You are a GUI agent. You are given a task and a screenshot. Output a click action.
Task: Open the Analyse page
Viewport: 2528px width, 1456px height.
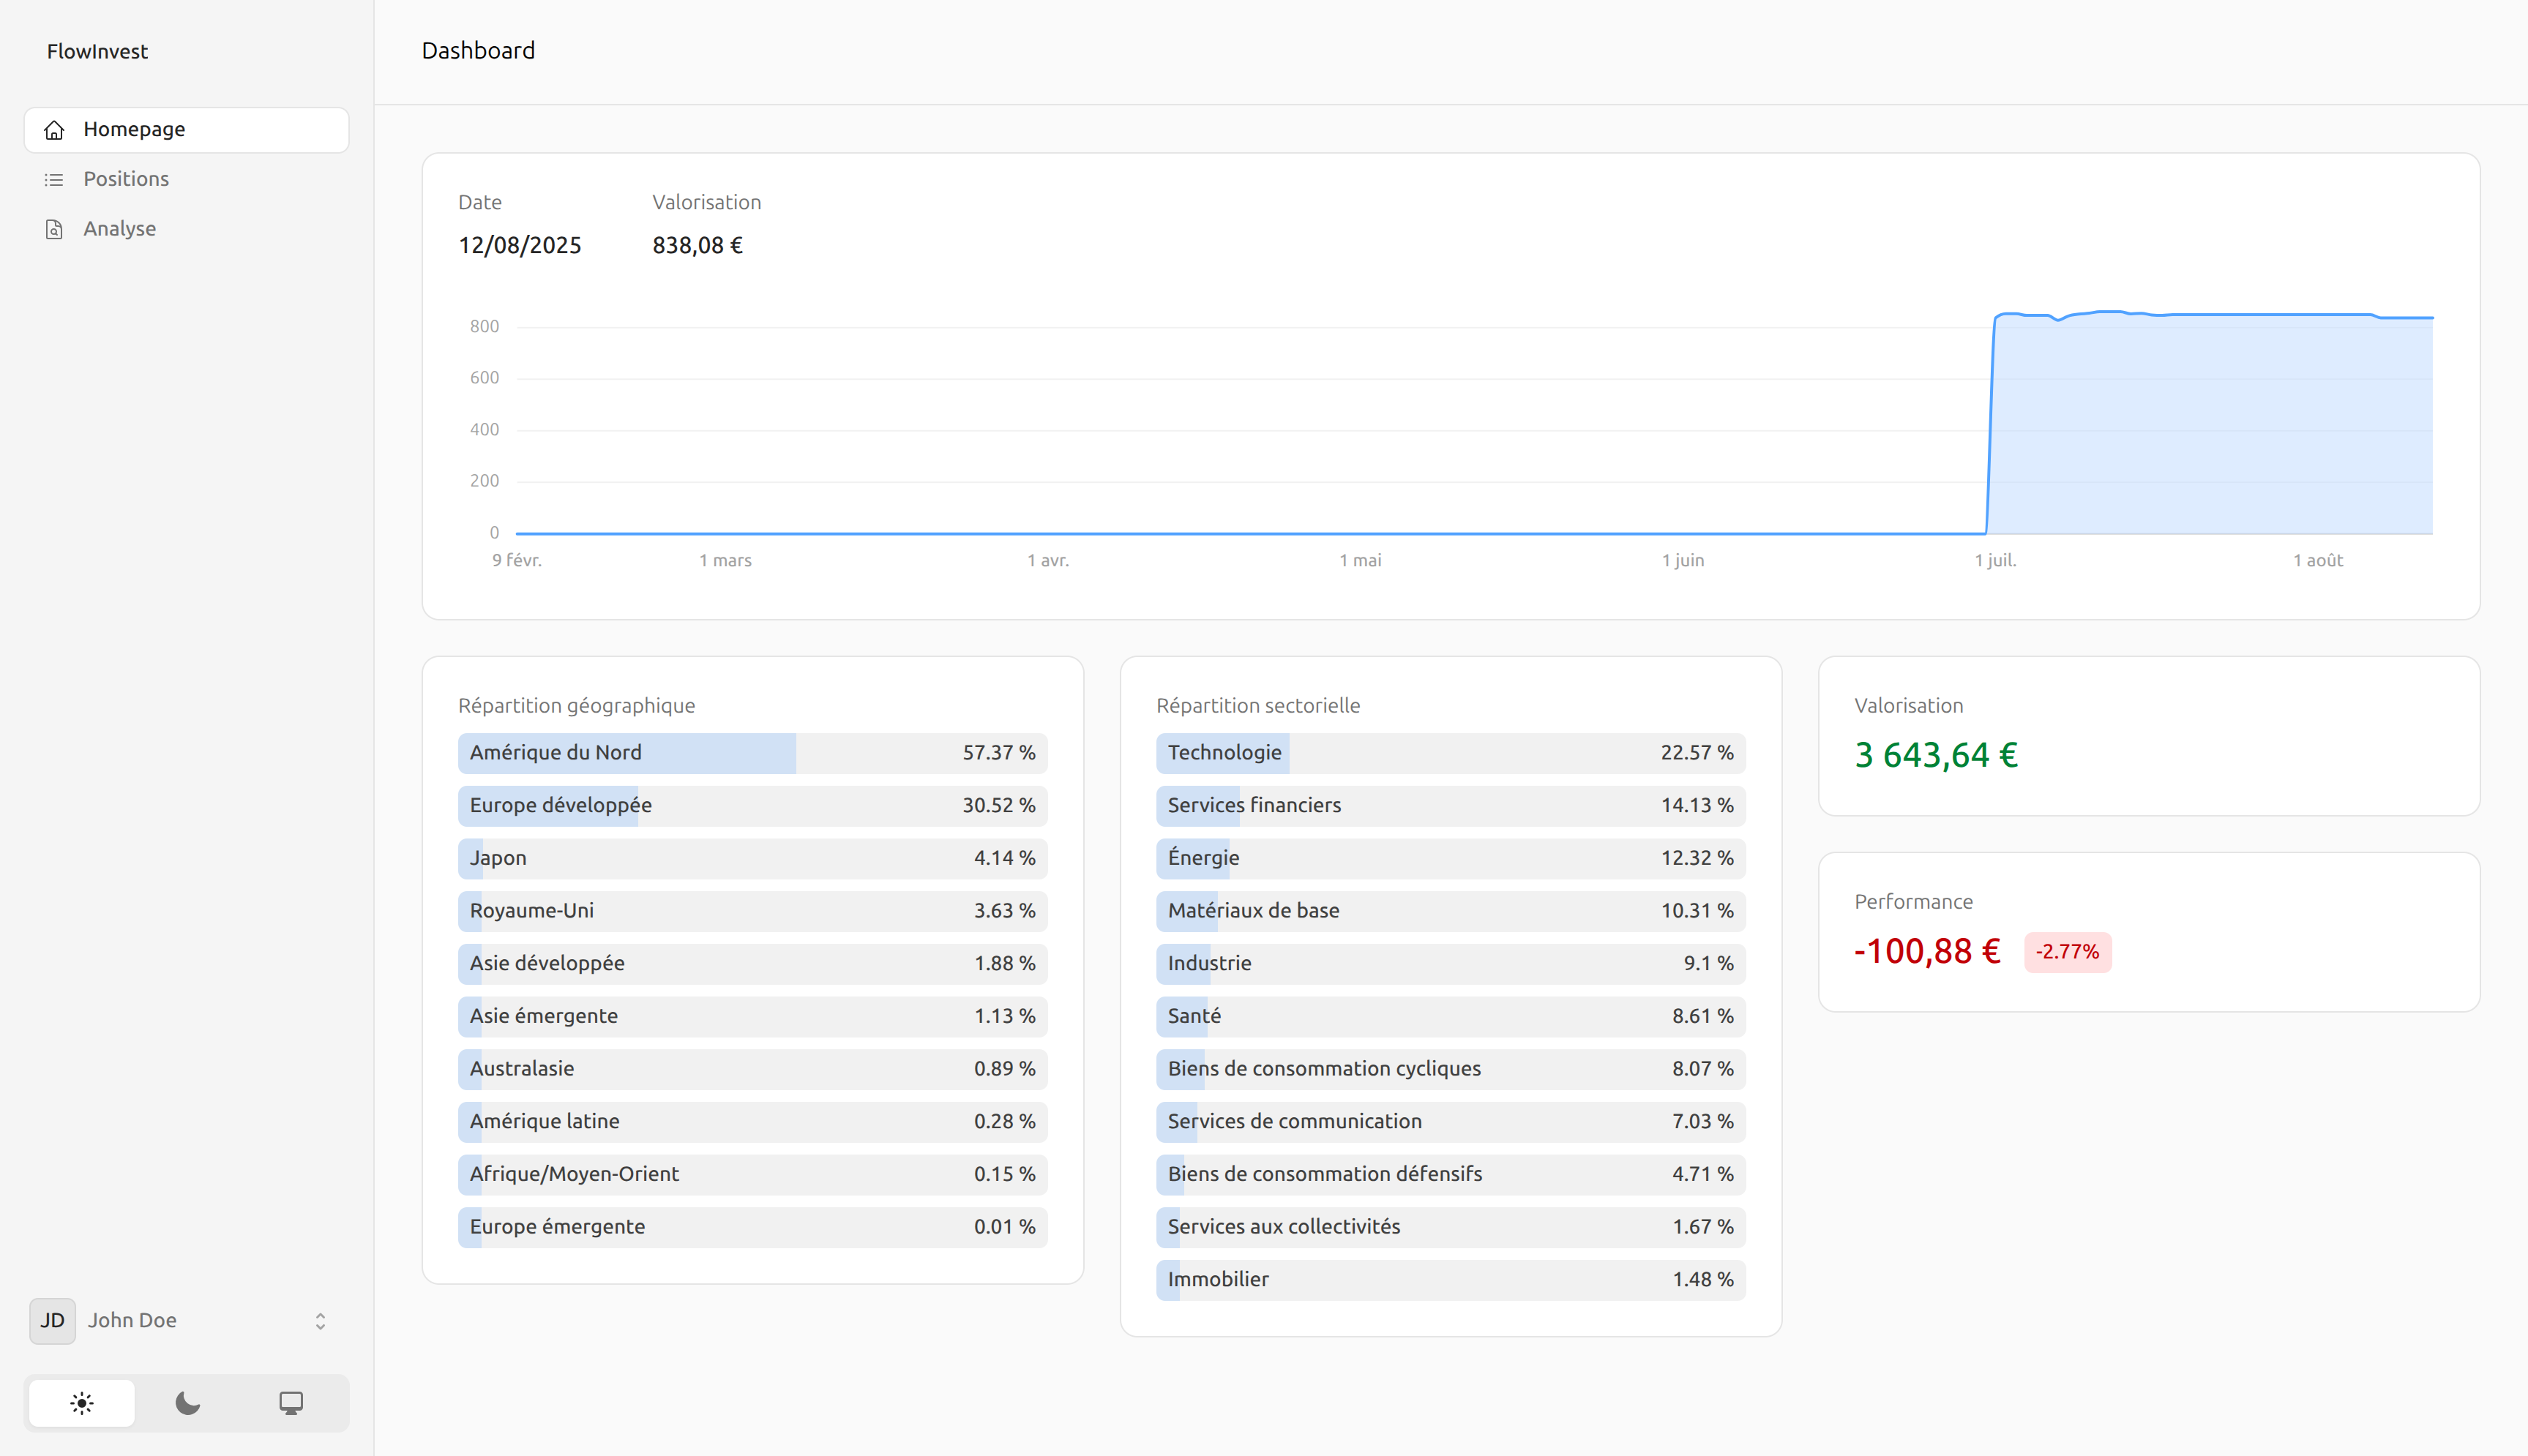pyautogui.click(x=120, y=229)
